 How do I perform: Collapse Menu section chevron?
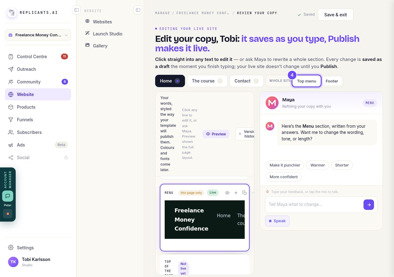[x=253, y=193]
